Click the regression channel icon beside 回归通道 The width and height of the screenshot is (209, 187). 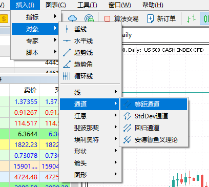[127, 128]
